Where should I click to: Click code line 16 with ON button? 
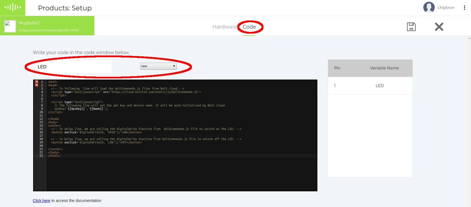[x=96, y=132]
